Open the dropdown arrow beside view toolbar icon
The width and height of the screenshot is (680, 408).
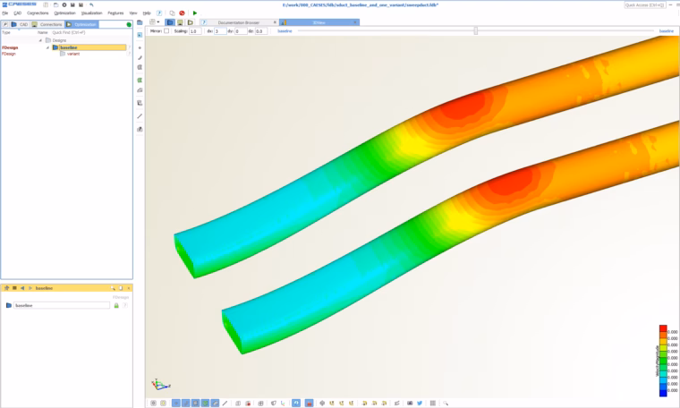(x=158, y=22)
